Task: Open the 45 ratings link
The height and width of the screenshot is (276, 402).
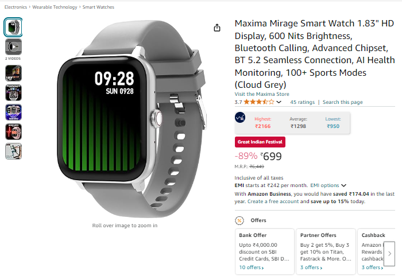Action: (302, 102)
